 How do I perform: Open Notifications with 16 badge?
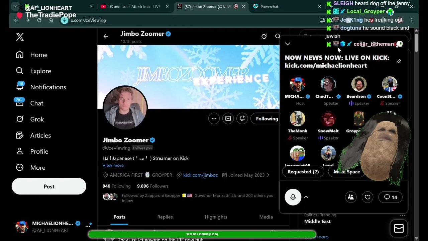coord(41,87)
